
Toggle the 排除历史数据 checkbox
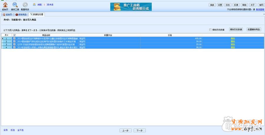(210, 30)
